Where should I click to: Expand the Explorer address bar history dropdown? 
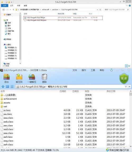97,10
